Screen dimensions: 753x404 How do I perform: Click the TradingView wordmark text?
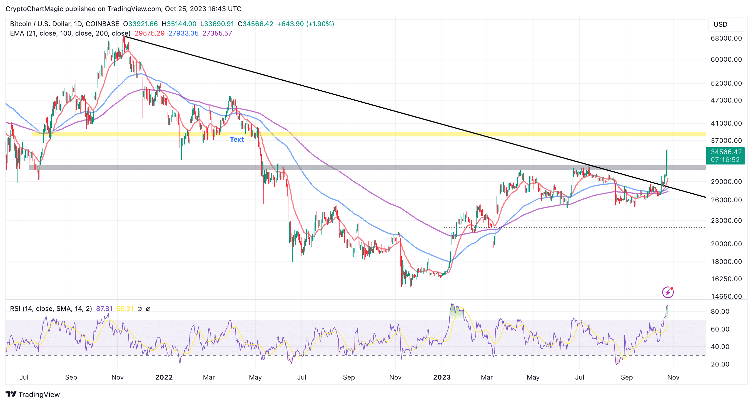point(39,394)
